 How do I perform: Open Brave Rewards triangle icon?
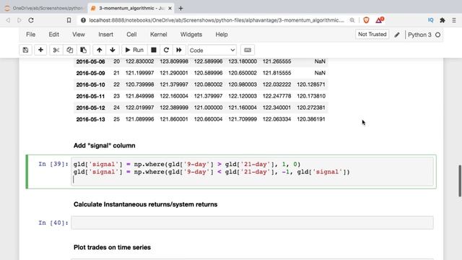[x=380, y=20]
